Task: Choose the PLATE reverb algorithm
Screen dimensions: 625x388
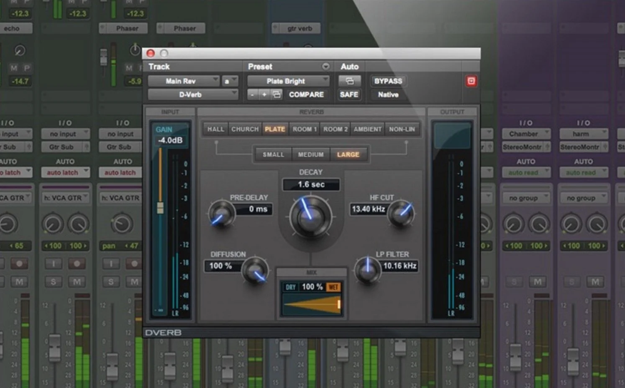Action: (275, 129)
